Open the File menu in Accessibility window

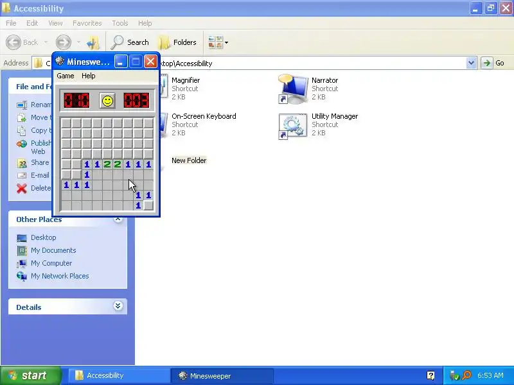11,23
